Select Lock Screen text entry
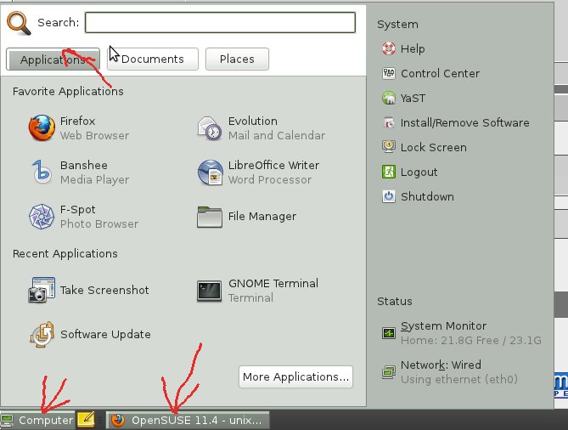 (434, 147)
